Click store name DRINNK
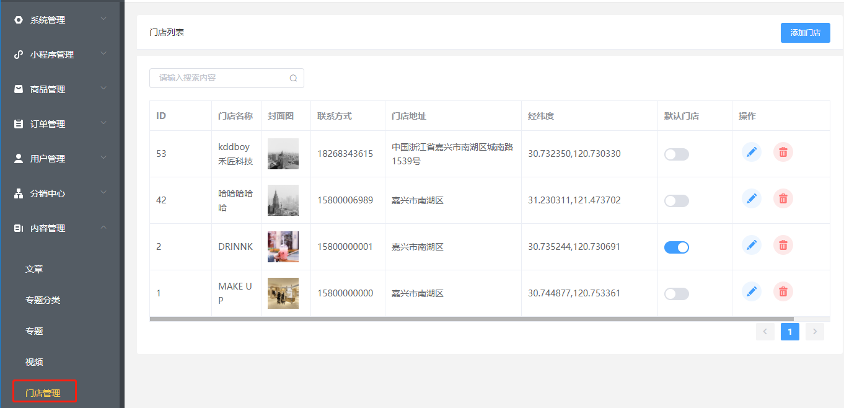 (235, 247)
